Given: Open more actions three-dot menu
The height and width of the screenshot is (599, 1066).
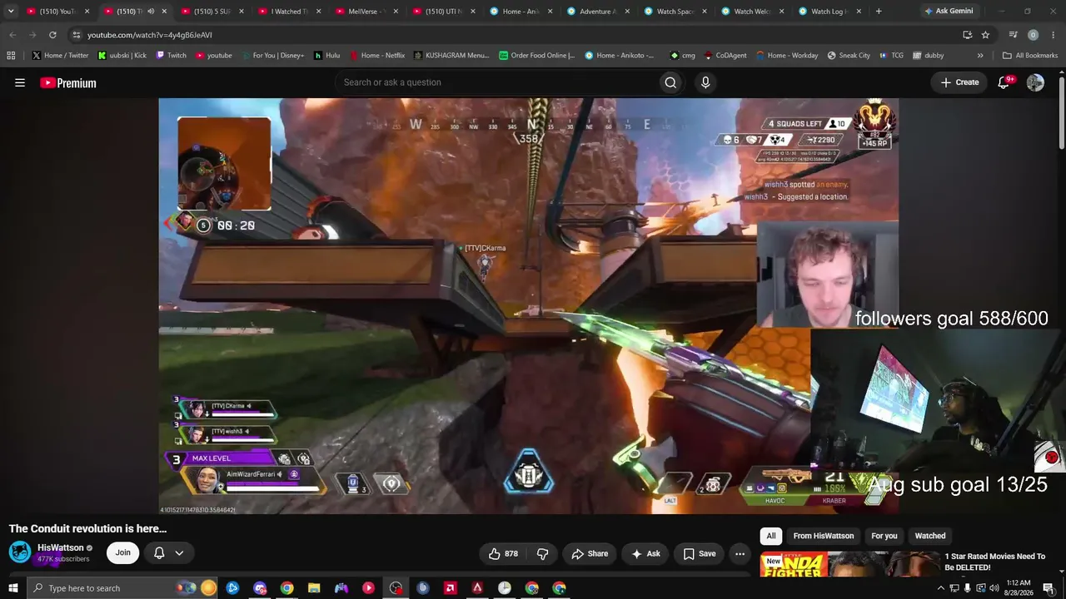Looking at the screenshot, I should [x=740, y=553].
